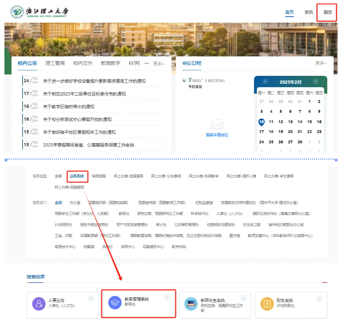The height and width of the screenshot is (327, 344).
Task: Switch to the 理工要闻 tab
Action: click(55, 63)
